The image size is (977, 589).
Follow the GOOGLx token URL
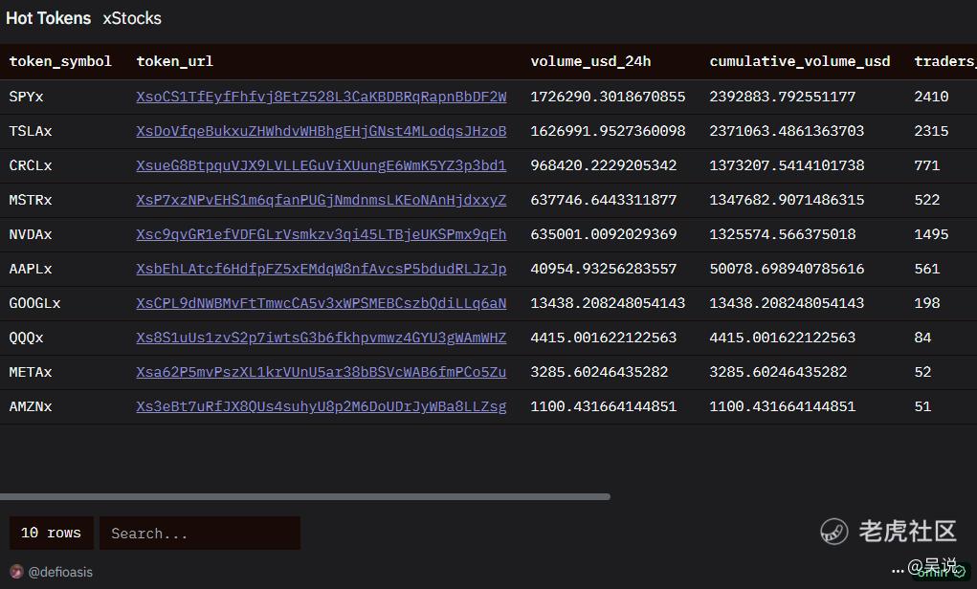pyautogui.click(x=321, y=303)
